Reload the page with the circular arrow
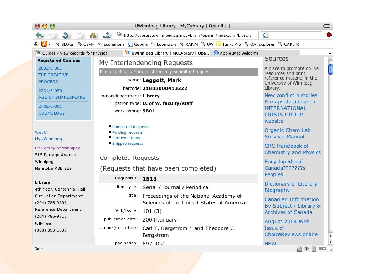365x274 pixels. [66, 35]
